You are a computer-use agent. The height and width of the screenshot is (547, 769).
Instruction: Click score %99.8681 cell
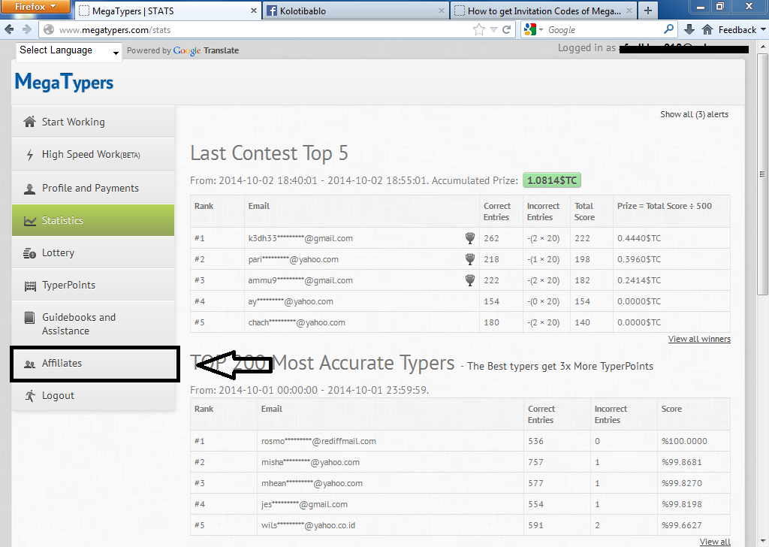coord(682,462)
